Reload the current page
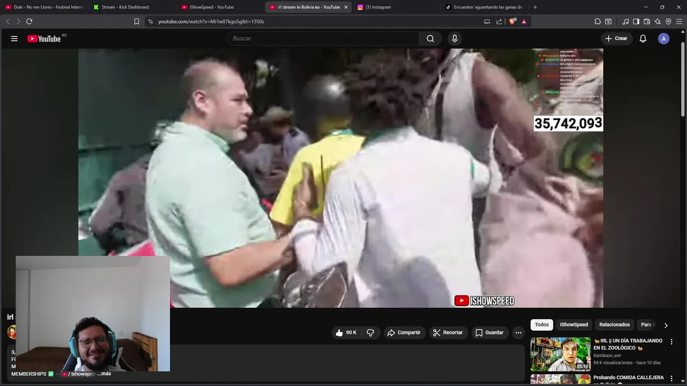The width and height of the screenshot is (687, 386). 29,21
